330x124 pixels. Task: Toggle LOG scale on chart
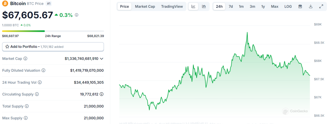click(x=288, y=7)
